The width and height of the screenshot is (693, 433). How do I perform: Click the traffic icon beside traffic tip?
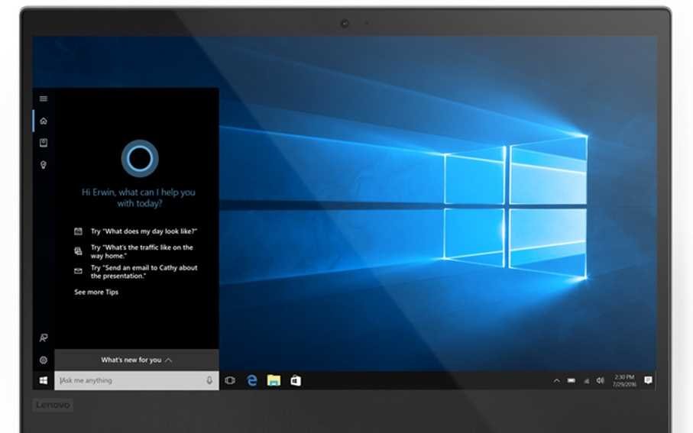click(x=78, y=251)
